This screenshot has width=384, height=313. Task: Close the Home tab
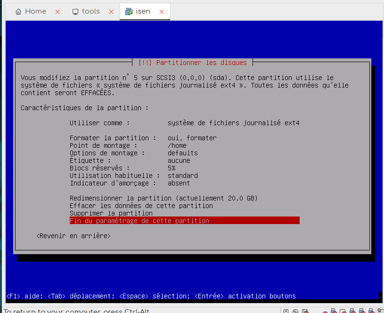[x=57, y=12]
